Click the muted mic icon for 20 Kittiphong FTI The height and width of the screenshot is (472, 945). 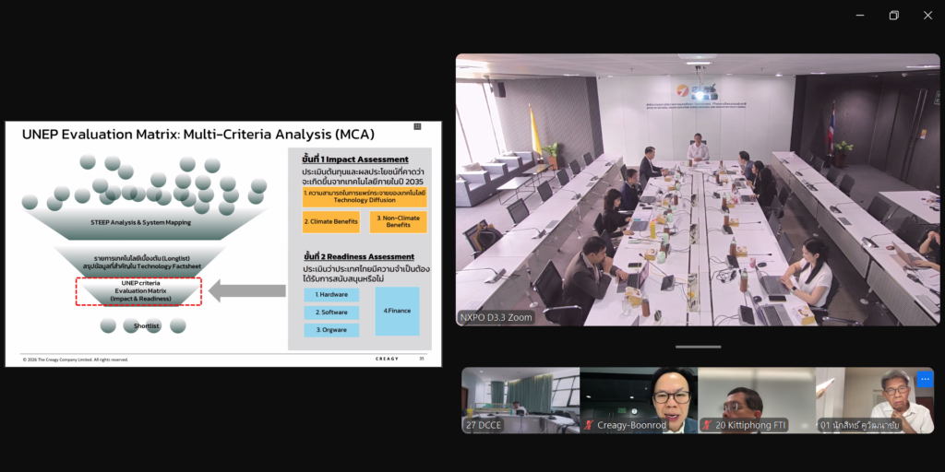(706, 425)
